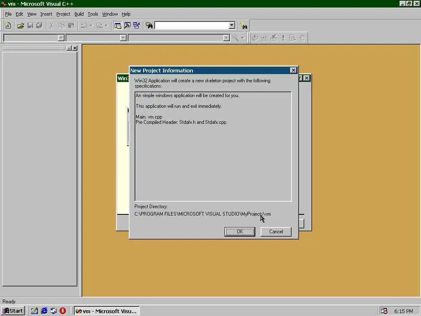This screenshot has width=421, height=316.
Task: Click the Save floppy disk icon
Action: (30, 26)
